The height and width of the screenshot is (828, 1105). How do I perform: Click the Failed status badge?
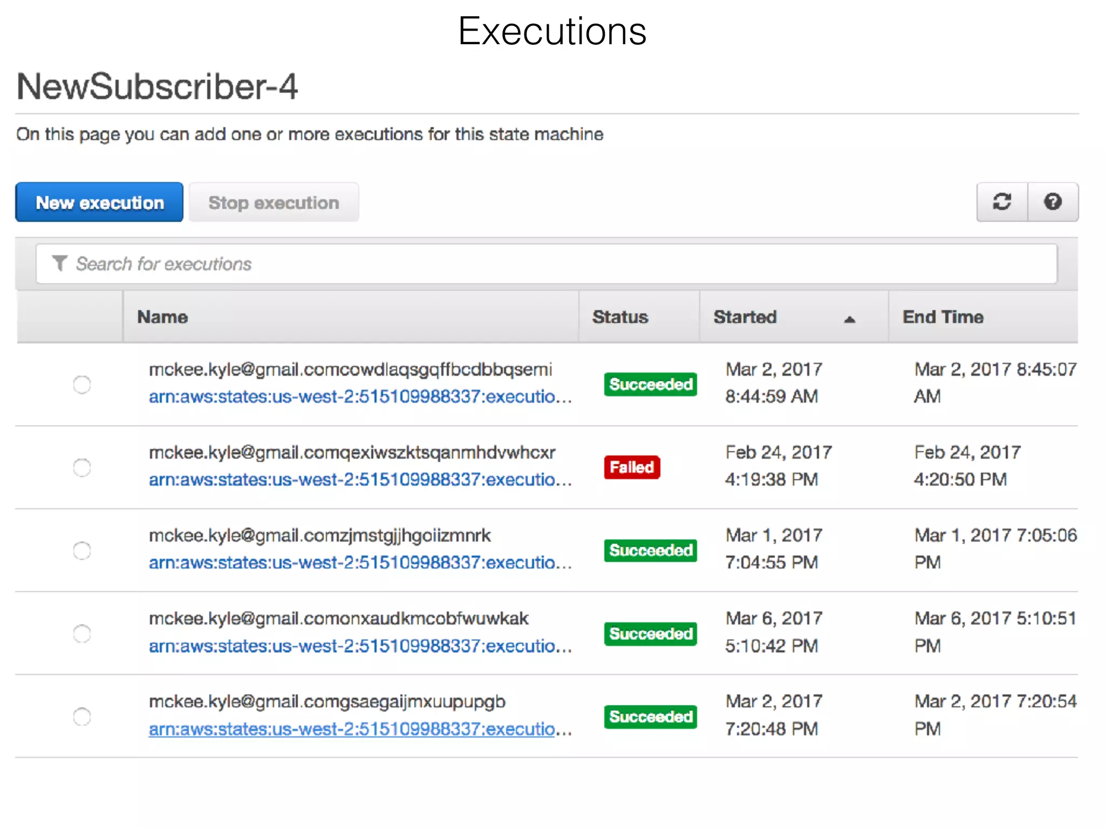(632, 467)
